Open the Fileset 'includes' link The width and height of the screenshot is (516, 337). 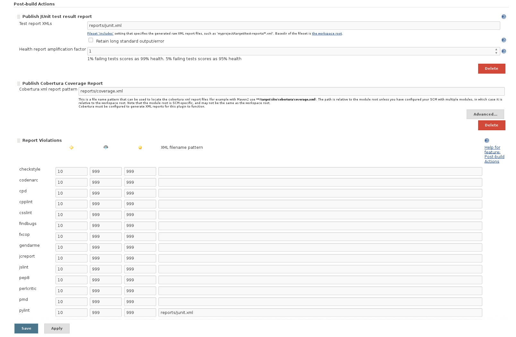(x=100, y=34)
